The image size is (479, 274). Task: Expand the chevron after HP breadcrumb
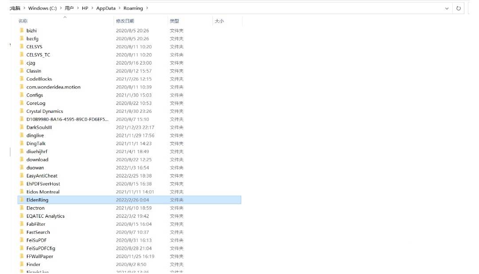(92, 8)
